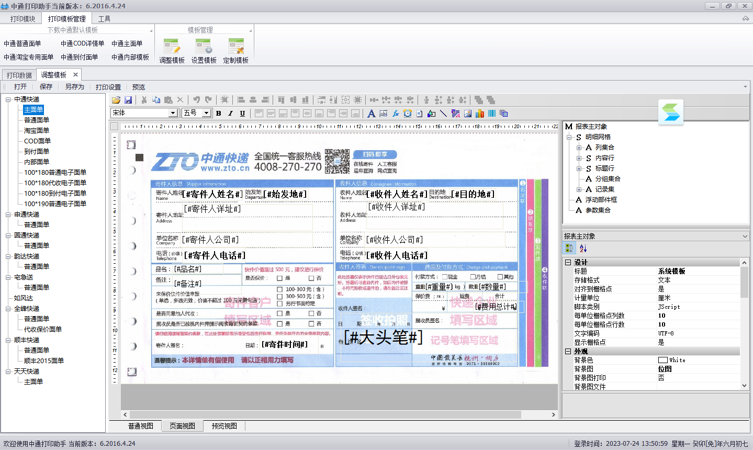Insert a barcode element
The image size is (753, 450).
click(x=491, y=113)
